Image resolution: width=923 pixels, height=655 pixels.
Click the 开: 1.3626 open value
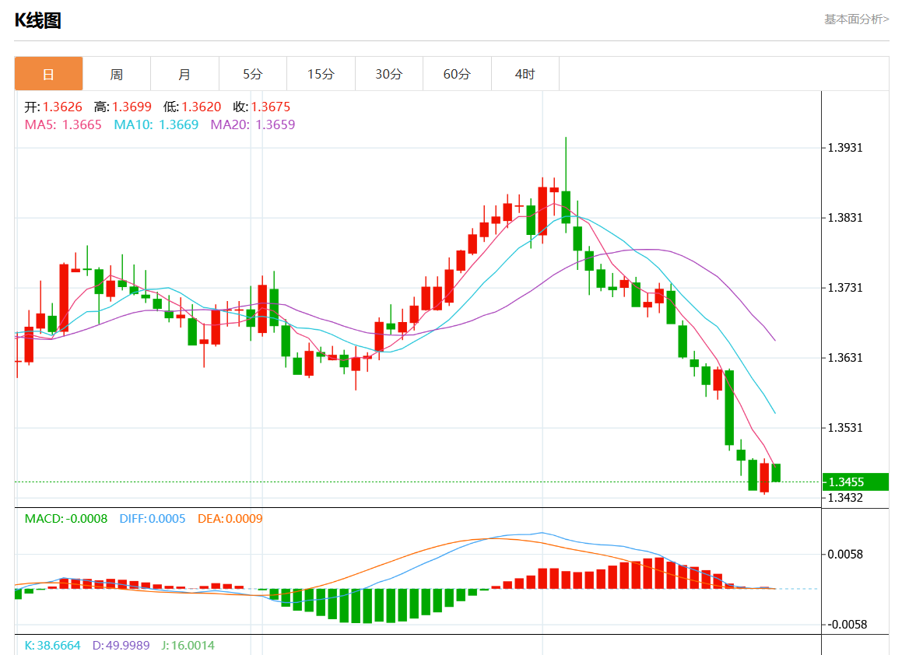(53, 107)
